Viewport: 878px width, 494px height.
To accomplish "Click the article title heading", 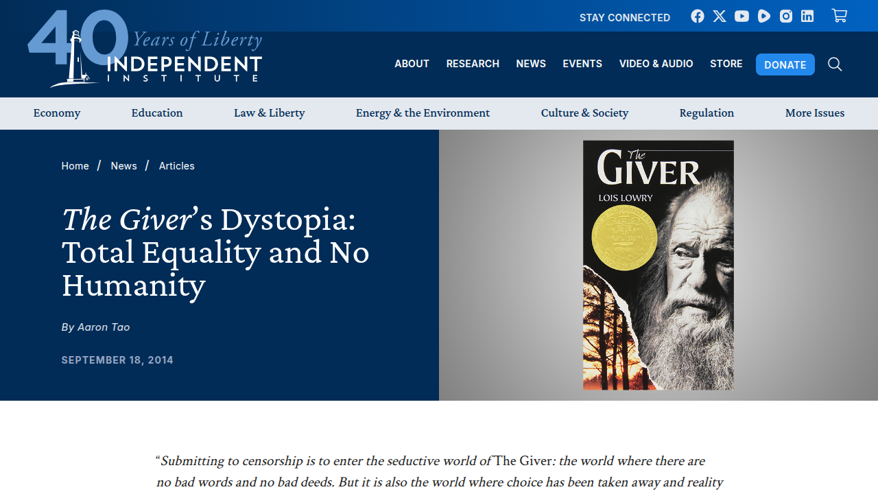I will 215,252.
